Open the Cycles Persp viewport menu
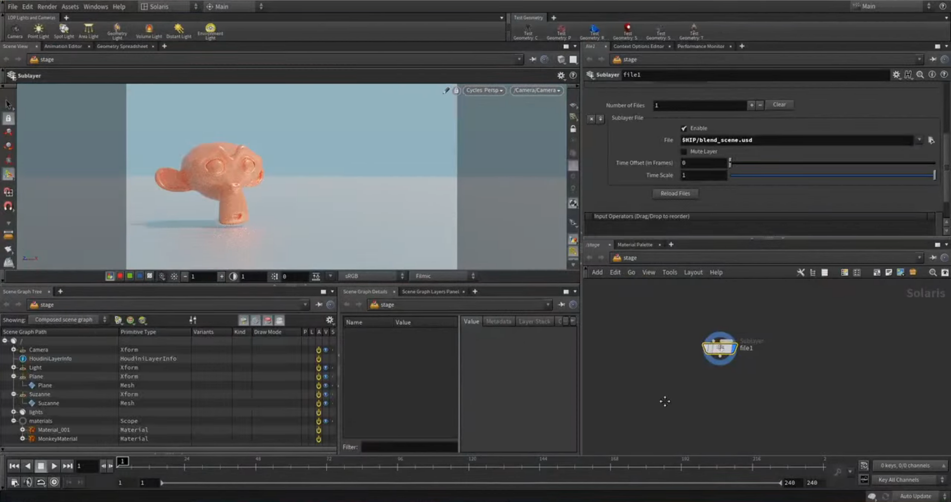 click(x=484, y=91)
